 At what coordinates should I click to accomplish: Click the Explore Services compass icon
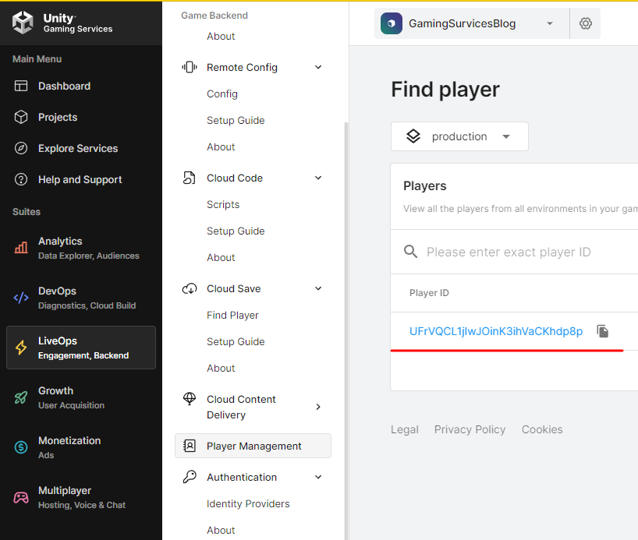point(21,148)
